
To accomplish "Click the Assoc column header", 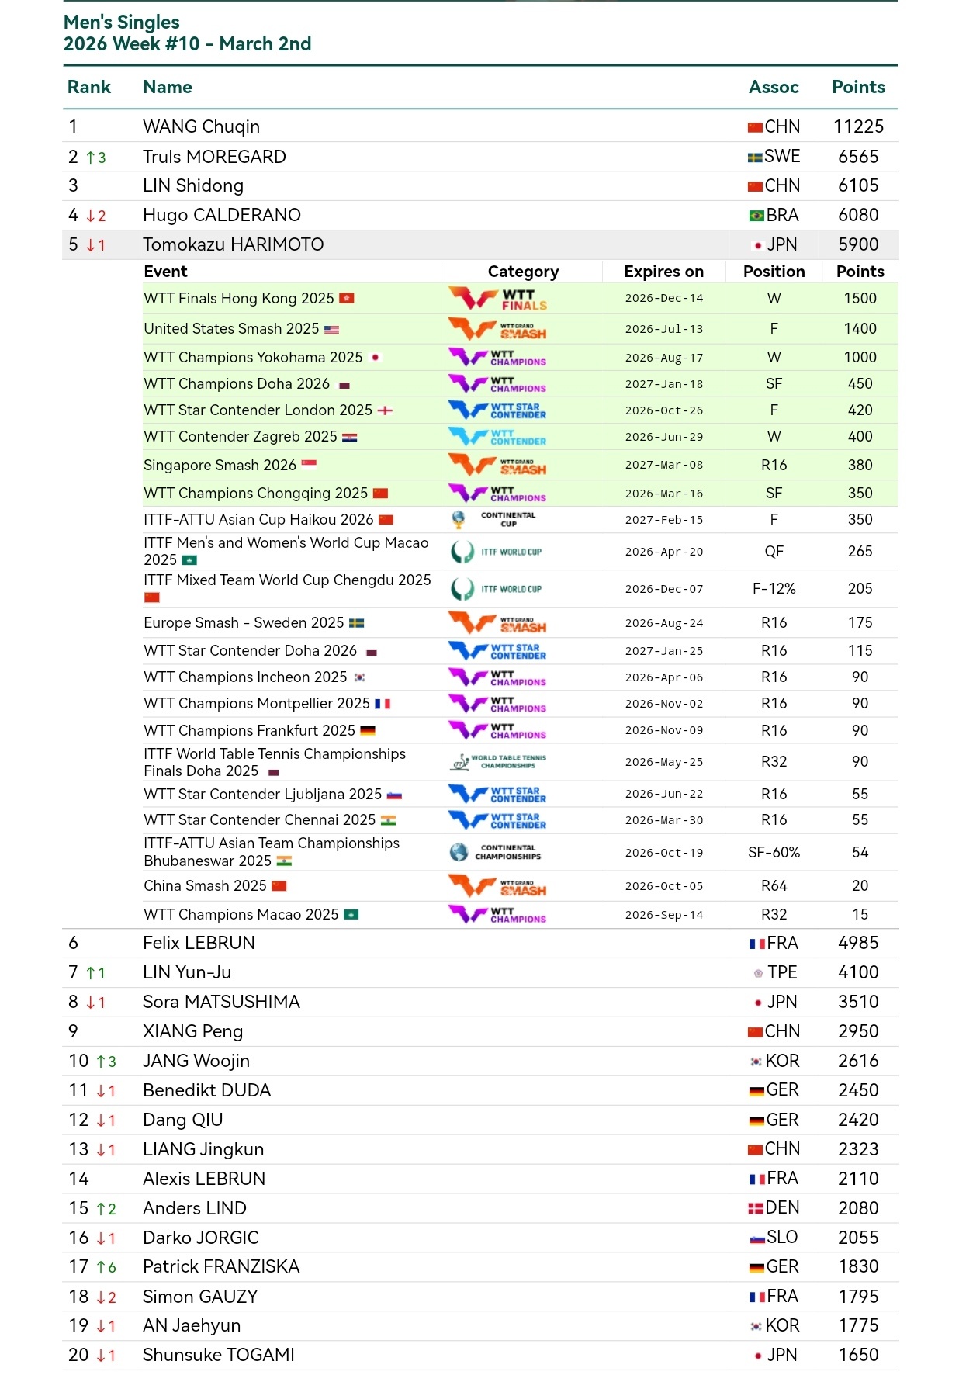I will 774,88.
